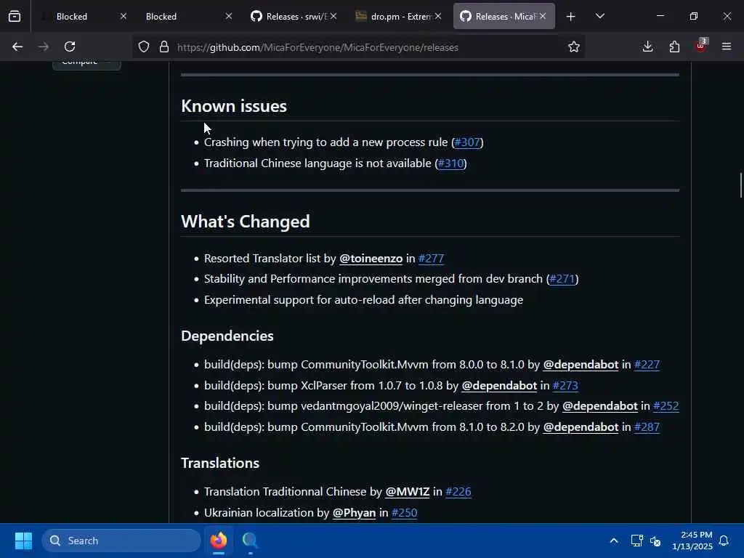Open pull request #273
This screenshot has width=744, height=558.
click(565, 385)
